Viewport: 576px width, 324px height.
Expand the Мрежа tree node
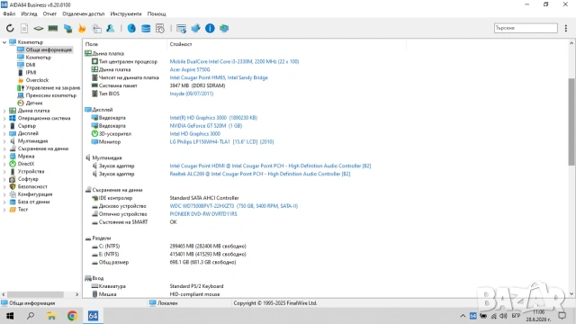(x=4, y=156)
